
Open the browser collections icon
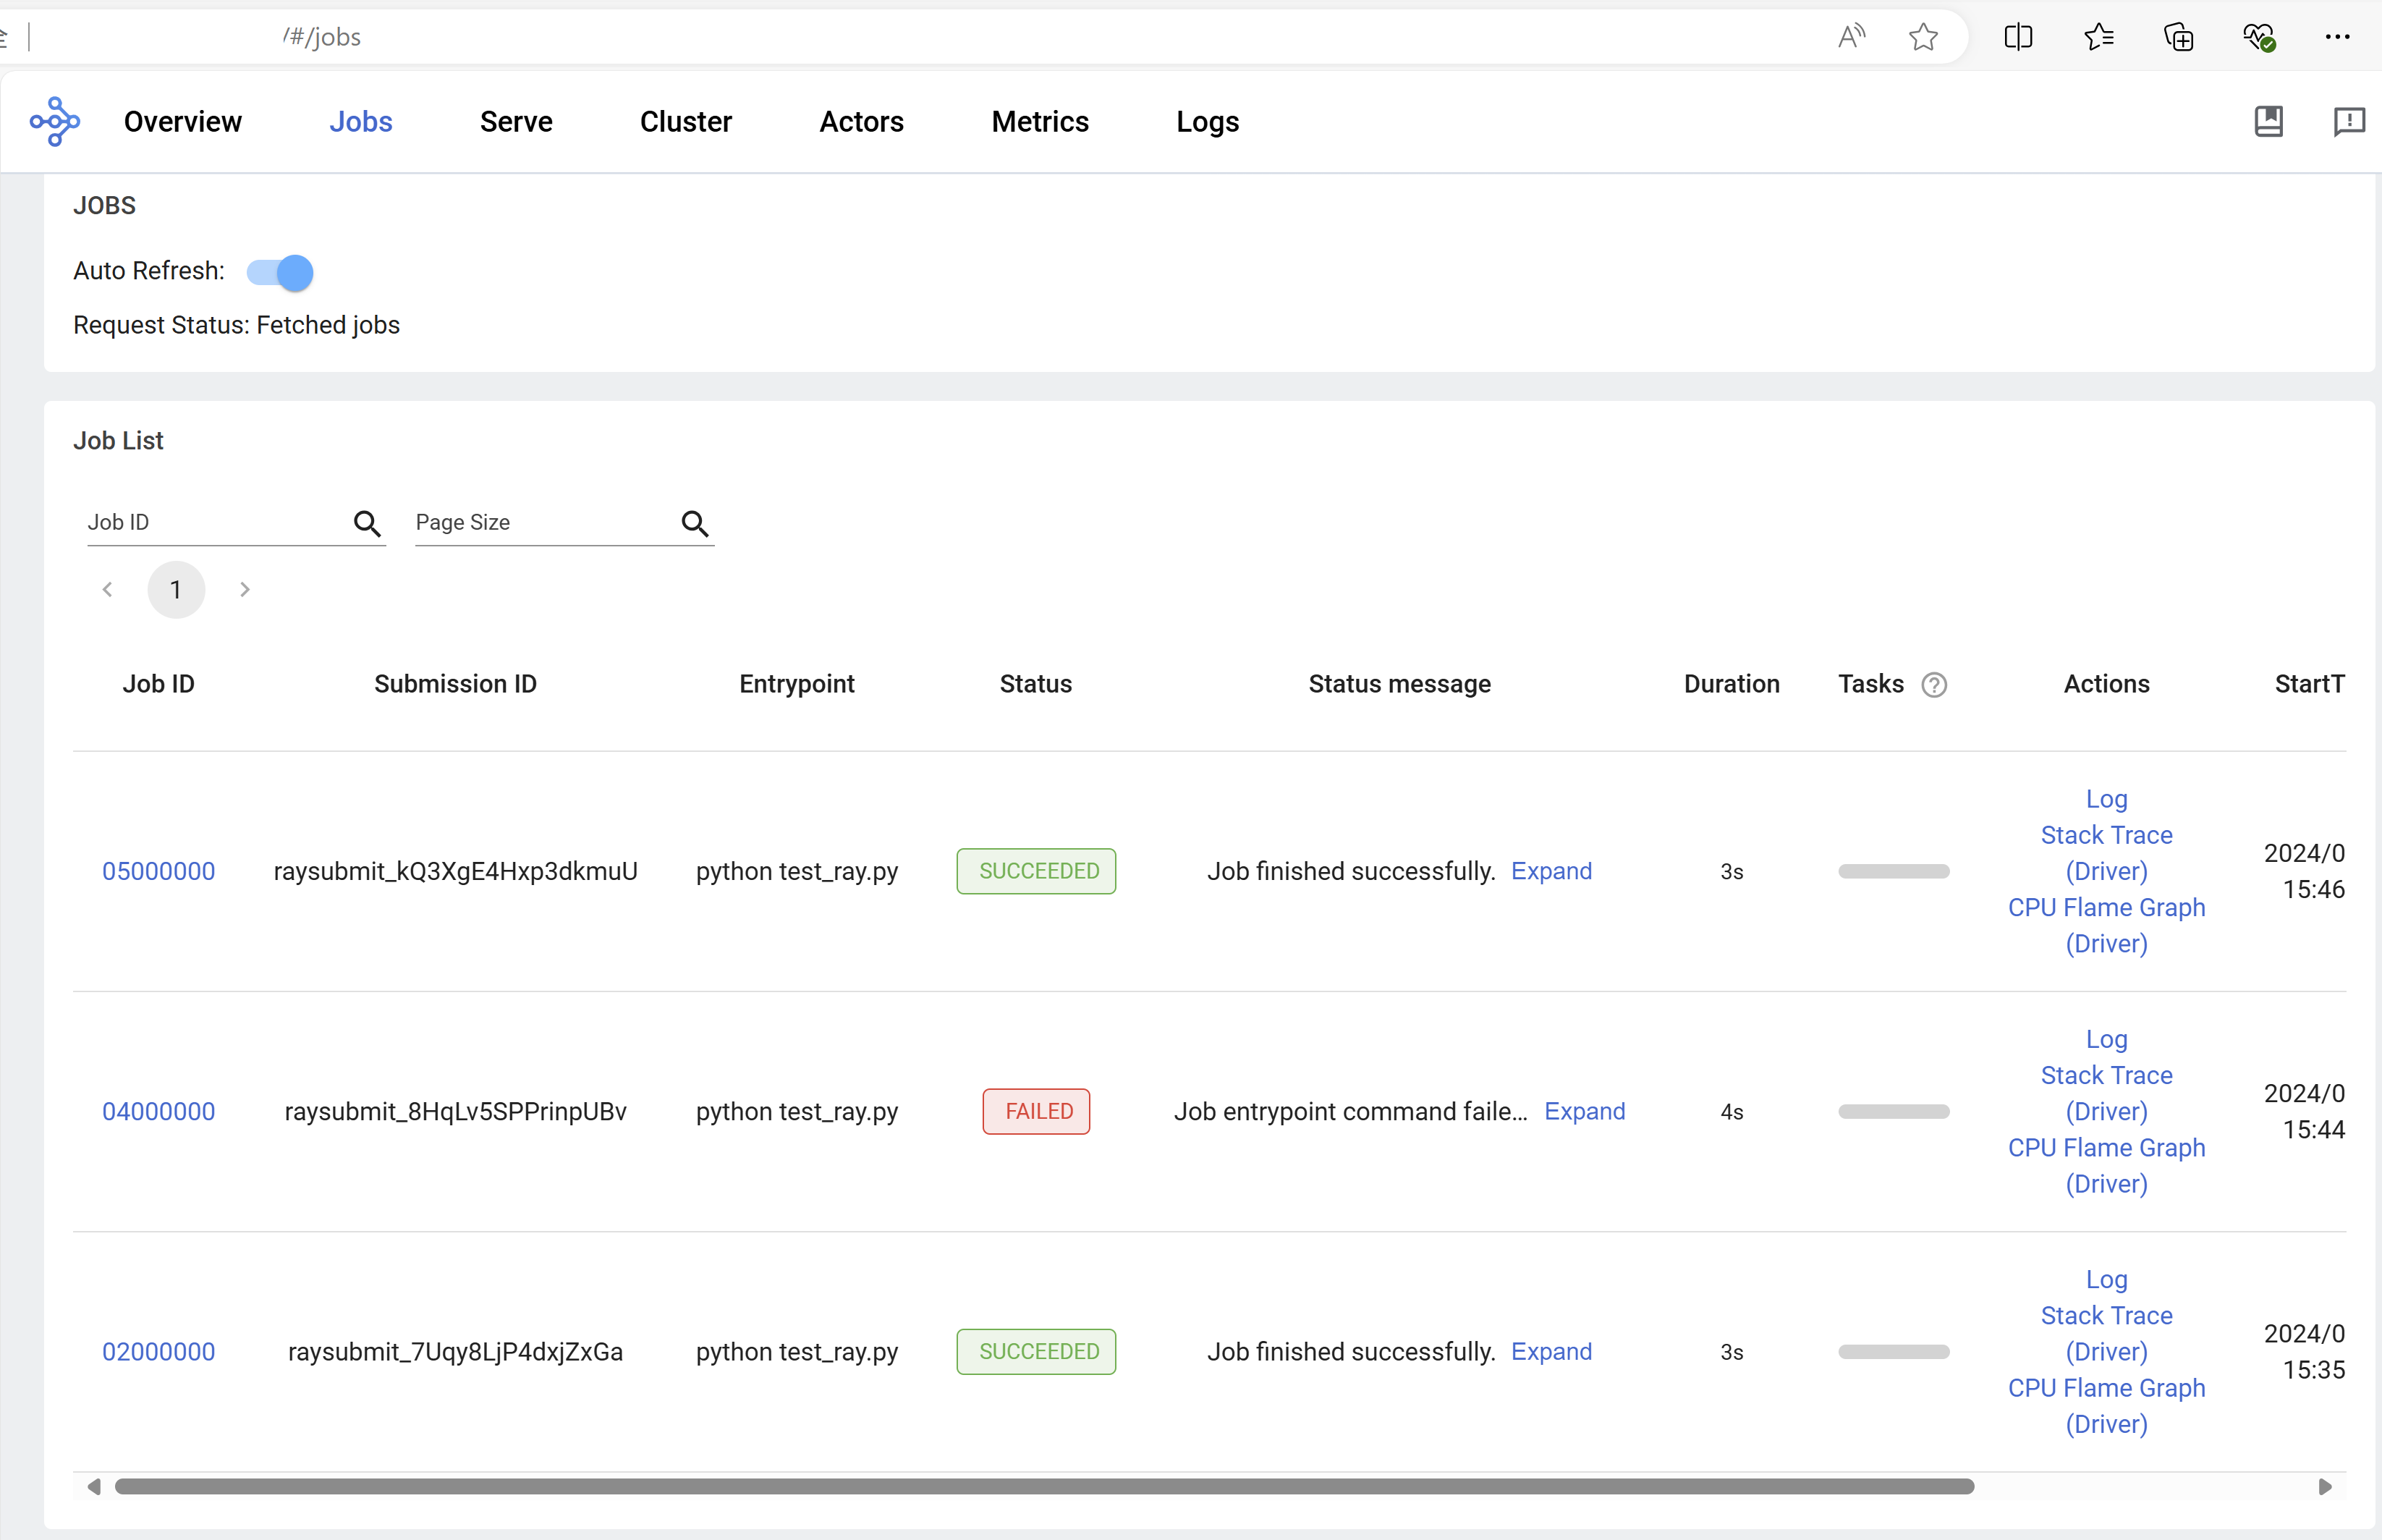[x=2178, y=37]
